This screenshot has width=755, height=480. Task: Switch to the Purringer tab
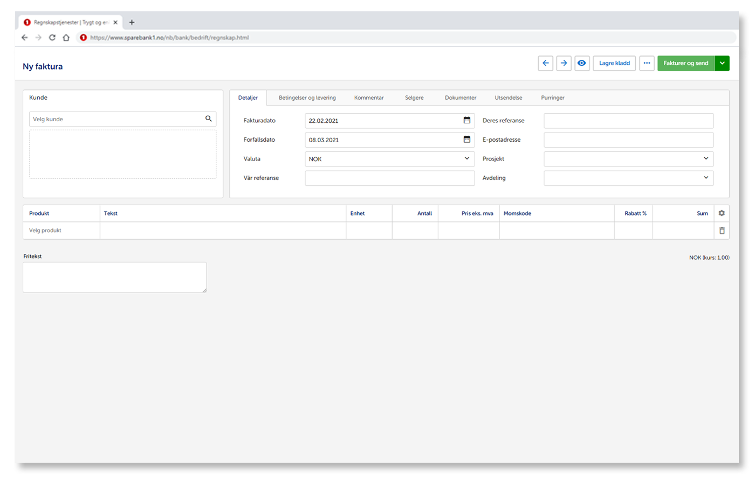click(553, 98)
